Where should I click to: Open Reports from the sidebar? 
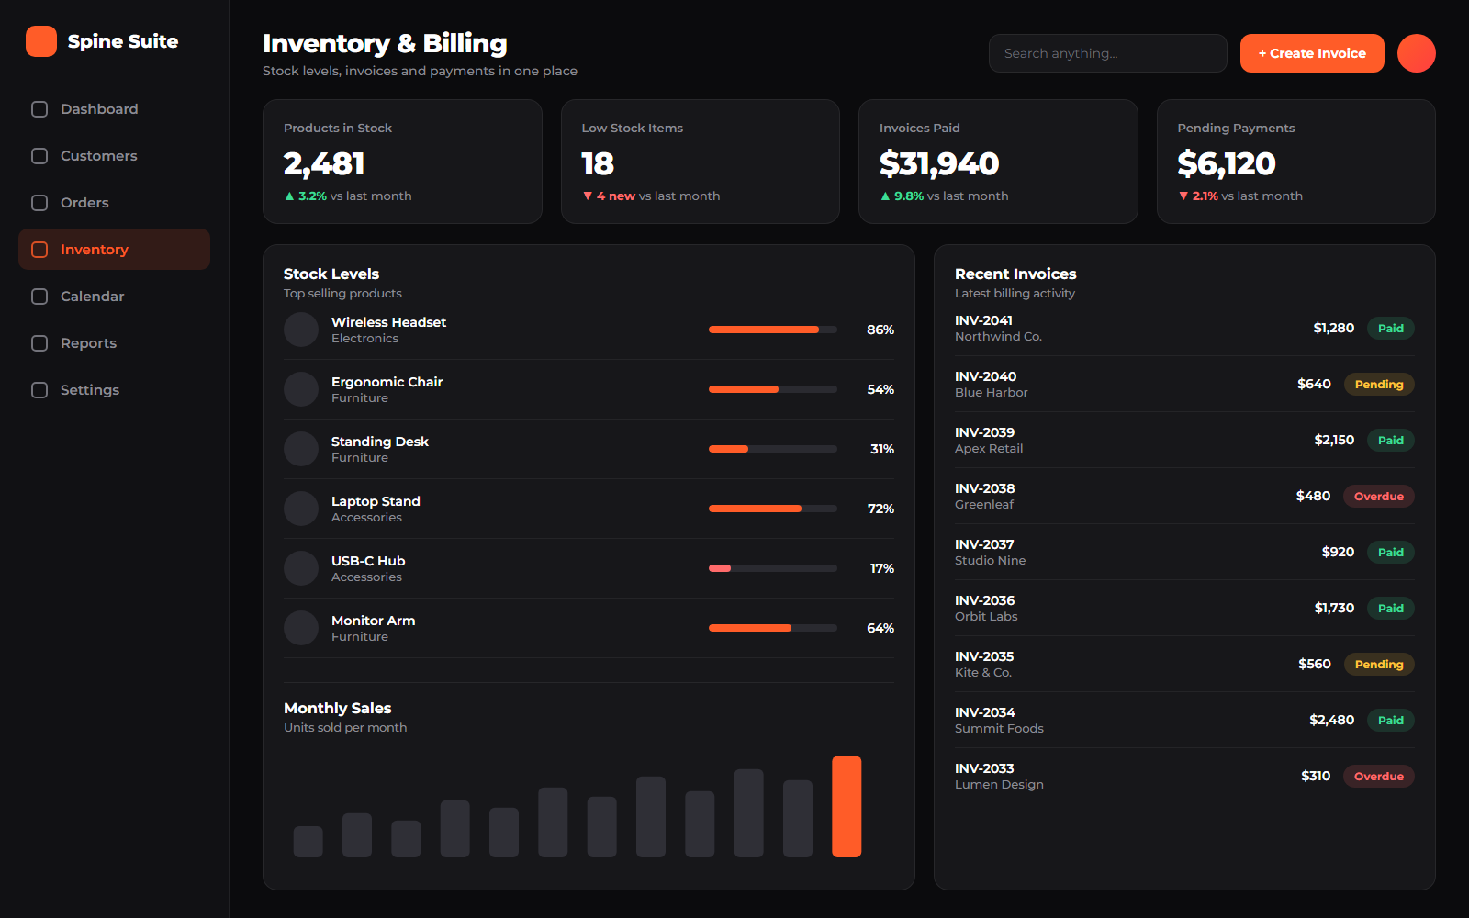114,343
